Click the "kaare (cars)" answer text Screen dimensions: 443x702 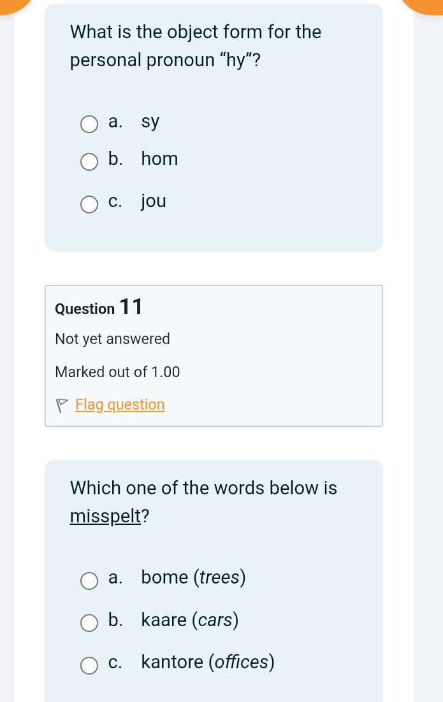tap(190, 619)
